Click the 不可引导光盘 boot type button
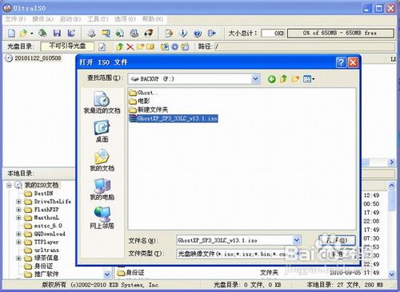Screen dimensions: 400x292 pyautogui.click(x=67, y=46)
